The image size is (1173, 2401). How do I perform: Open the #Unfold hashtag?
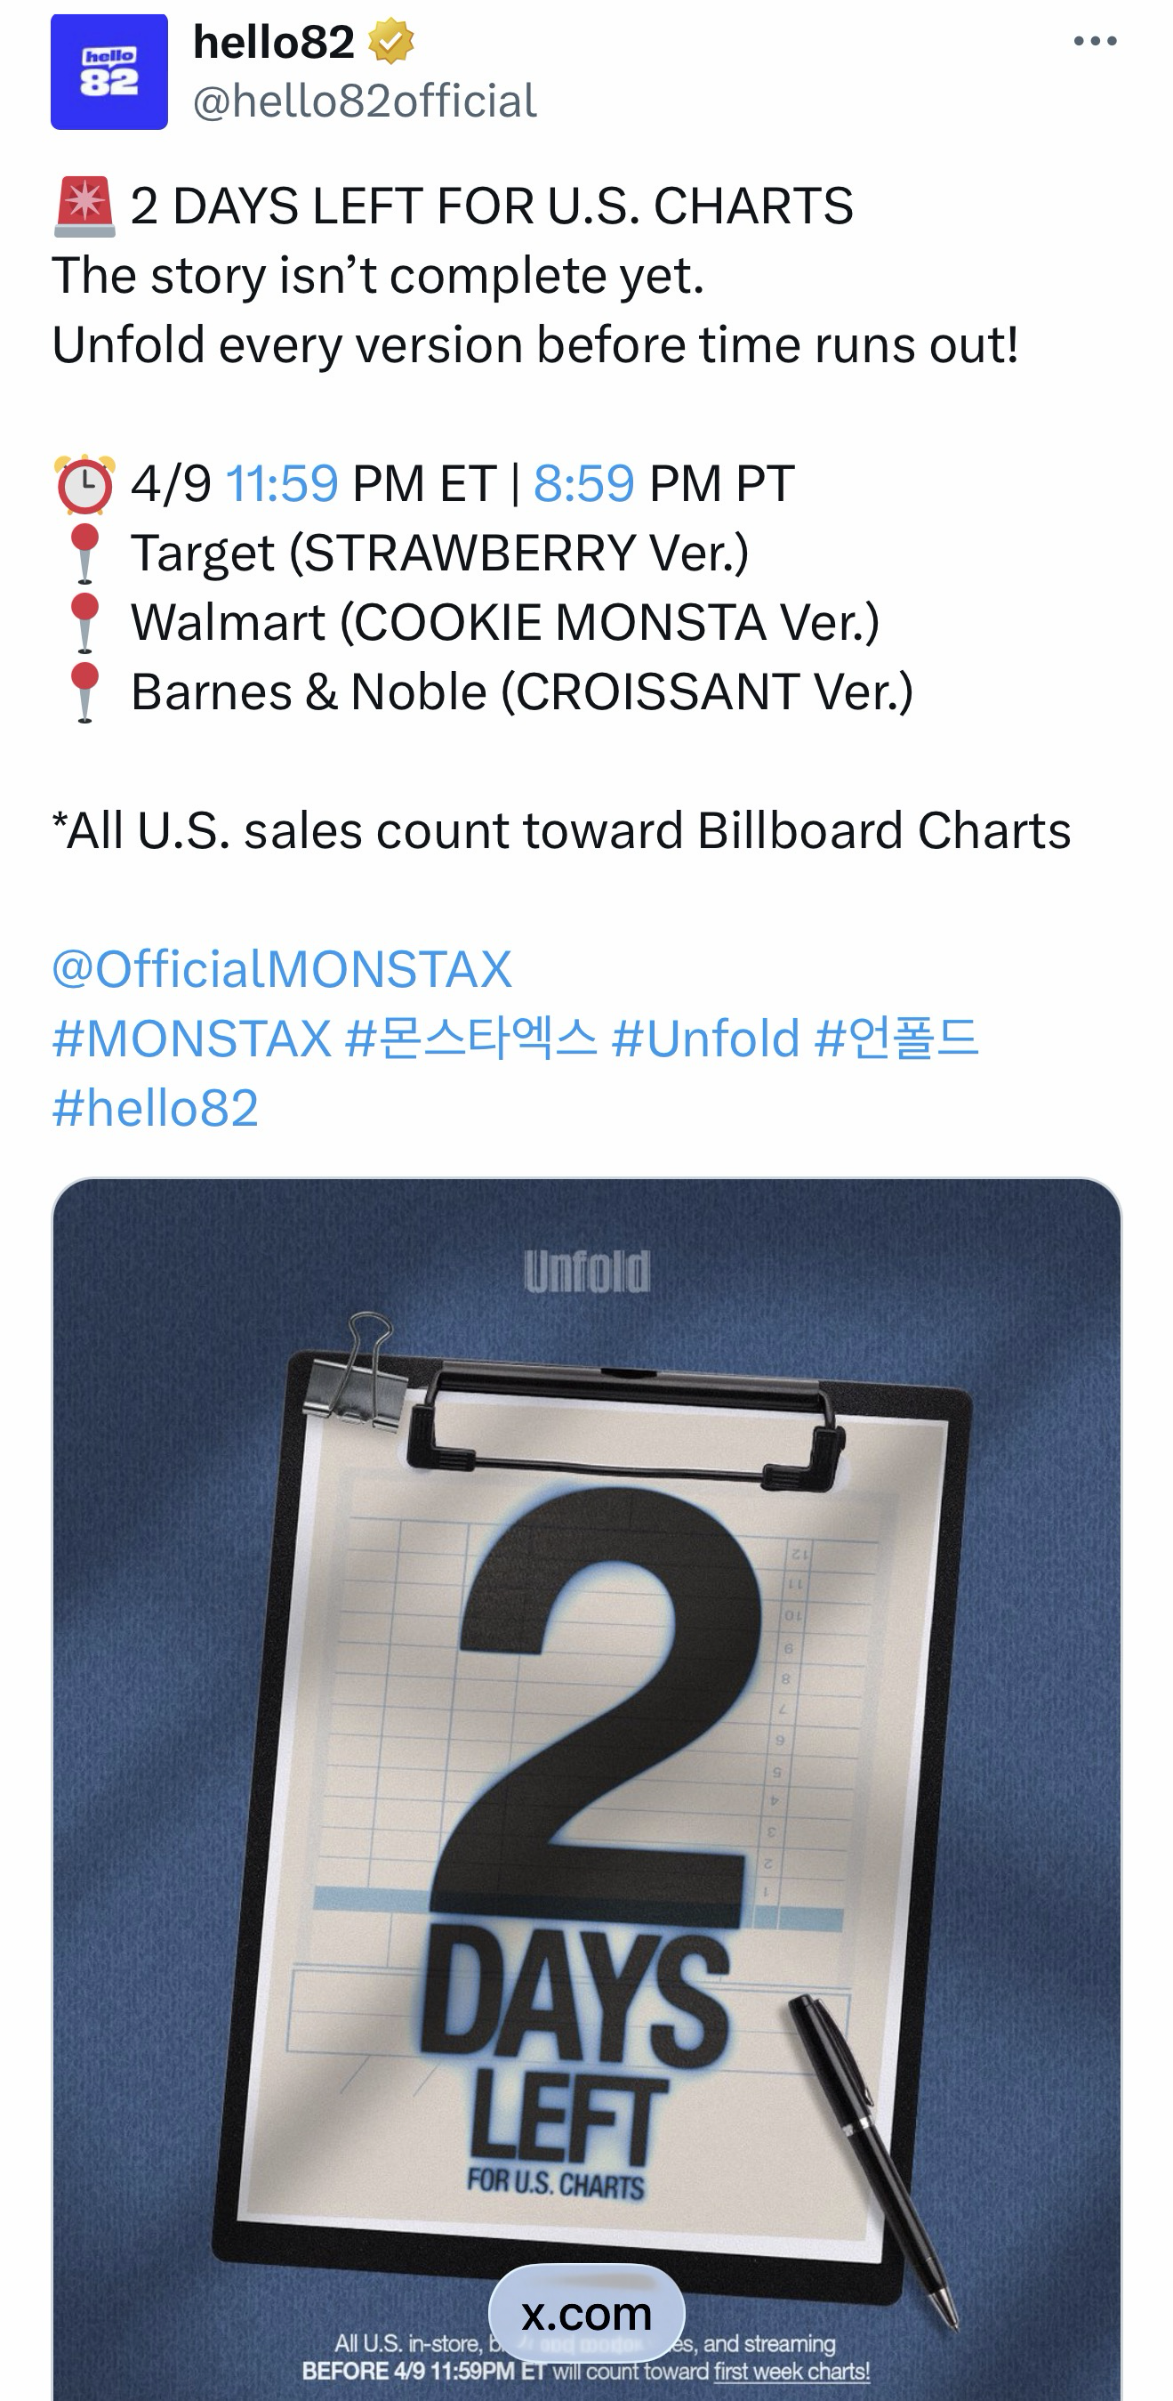[x=706, y=1039]
